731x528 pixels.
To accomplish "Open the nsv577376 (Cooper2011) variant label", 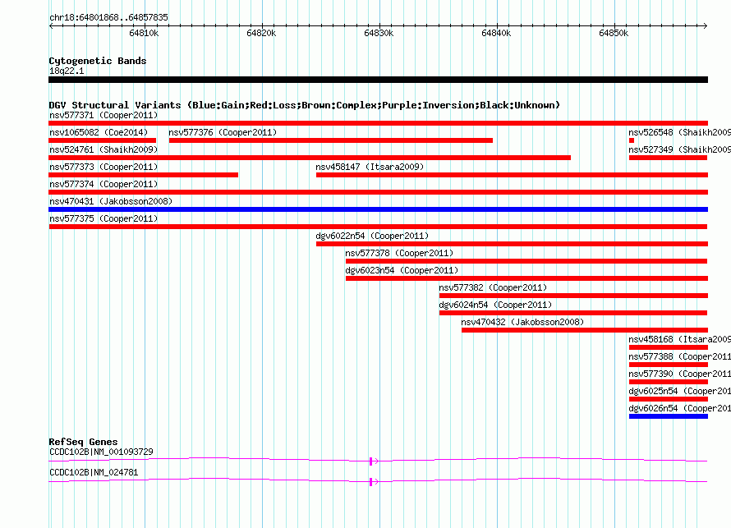I will [x=223, y=132].
